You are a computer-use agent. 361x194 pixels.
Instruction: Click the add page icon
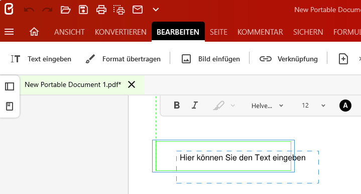343,59
